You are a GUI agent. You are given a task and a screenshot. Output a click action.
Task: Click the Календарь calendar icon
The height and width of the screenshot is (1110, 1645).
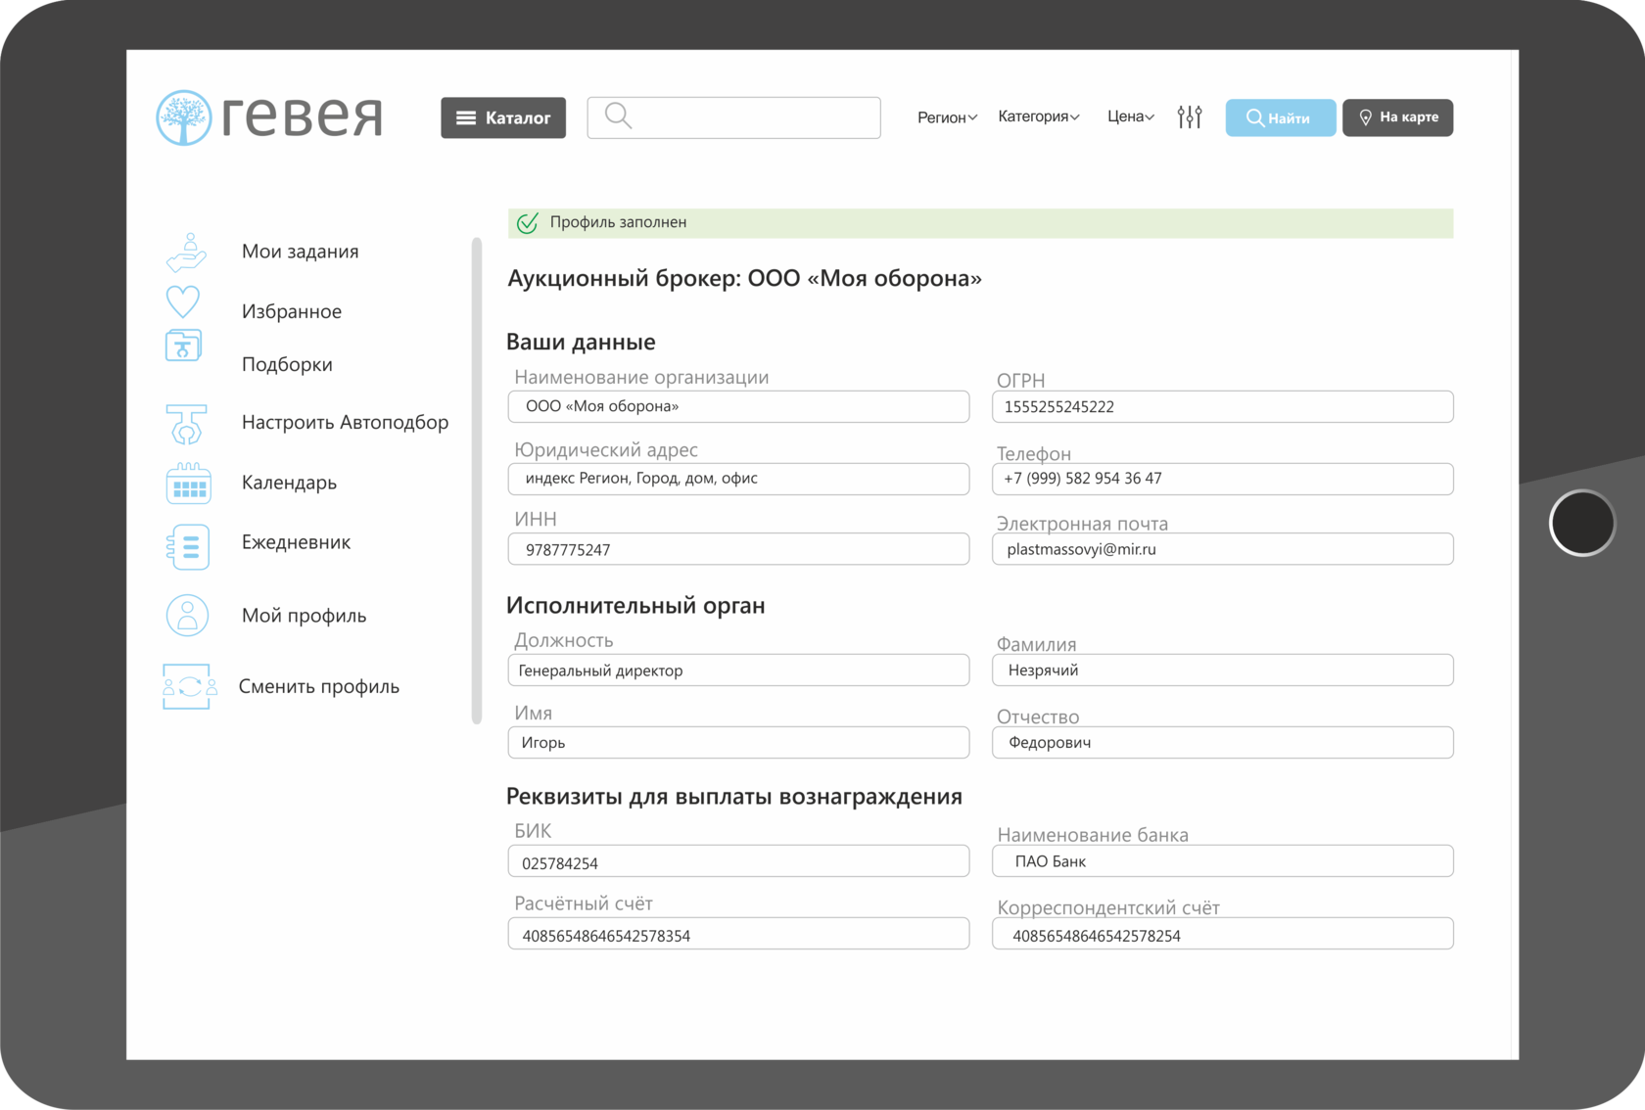point(188,484)
